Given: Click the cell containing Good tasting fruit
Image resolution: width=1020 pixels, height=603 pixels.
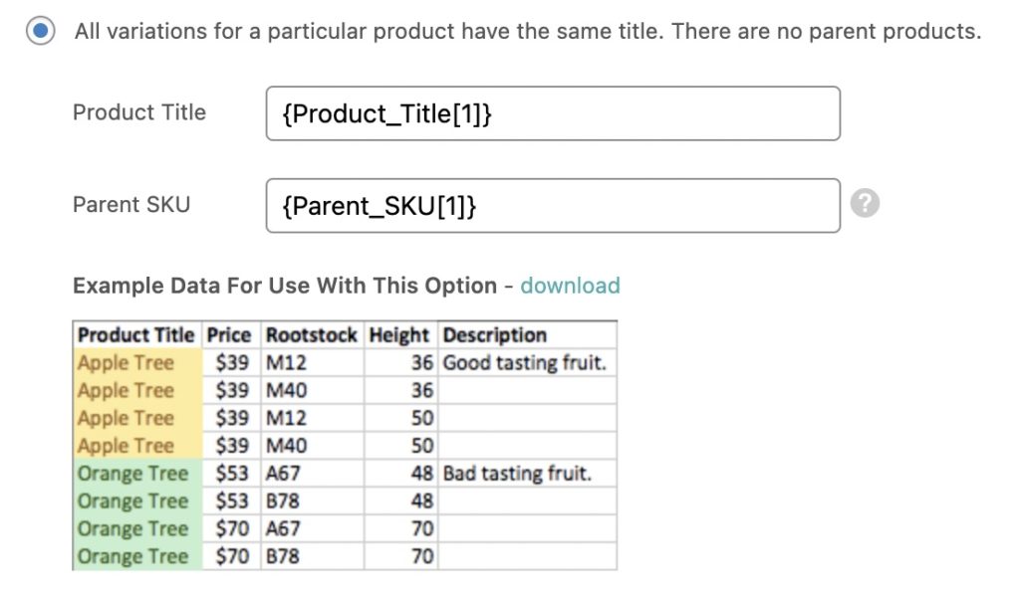Looking at the screenshot, I should point(526,363).
